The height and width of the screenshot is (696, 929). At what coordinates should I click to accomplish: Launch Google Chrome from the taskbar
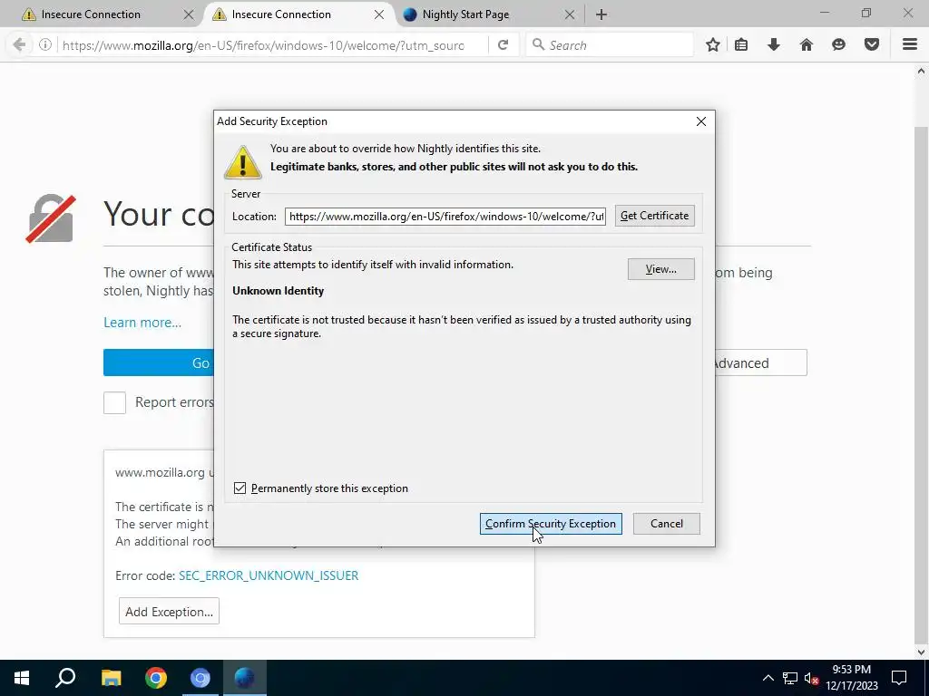[x=156, y=678]
